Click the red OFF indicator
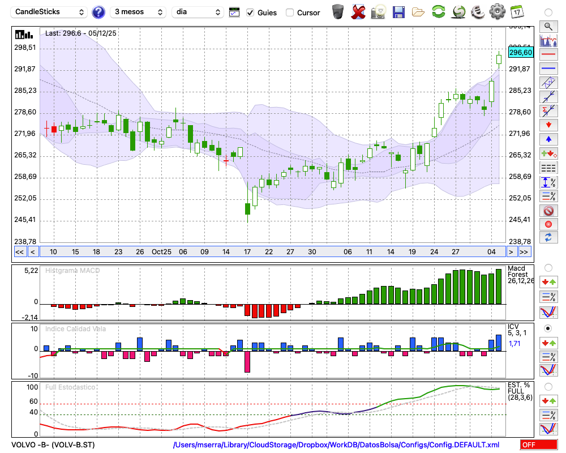The width and height of the screenshot is (566, 453). click(x=538, y=445)
